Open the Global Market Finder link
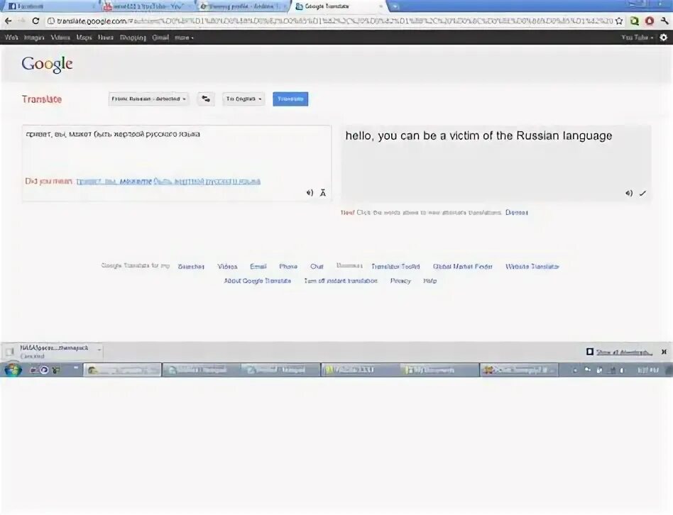Viewport: 673px width, 515px height. coord(462,267)
